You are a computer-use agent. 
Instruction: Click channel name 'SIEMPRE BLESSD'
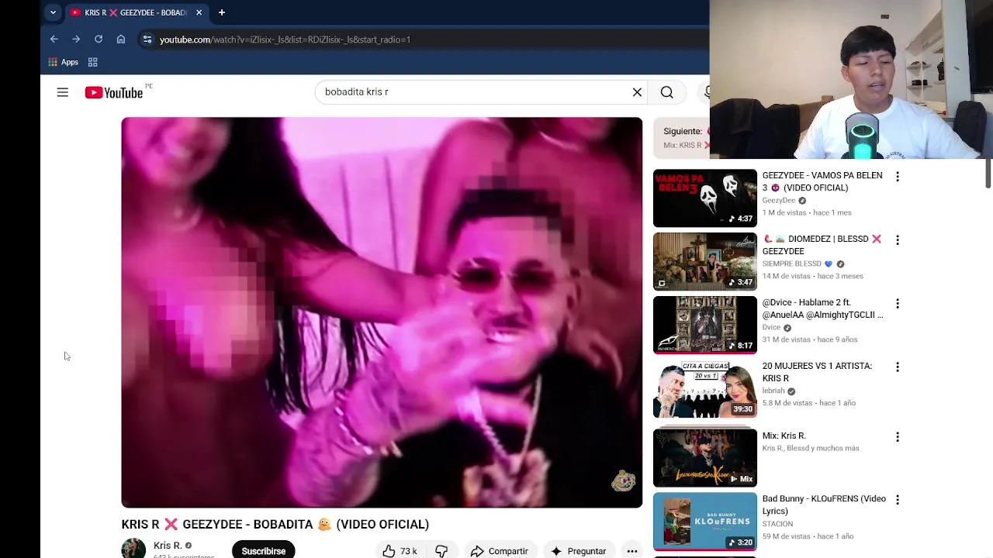(x=791, y=263)
